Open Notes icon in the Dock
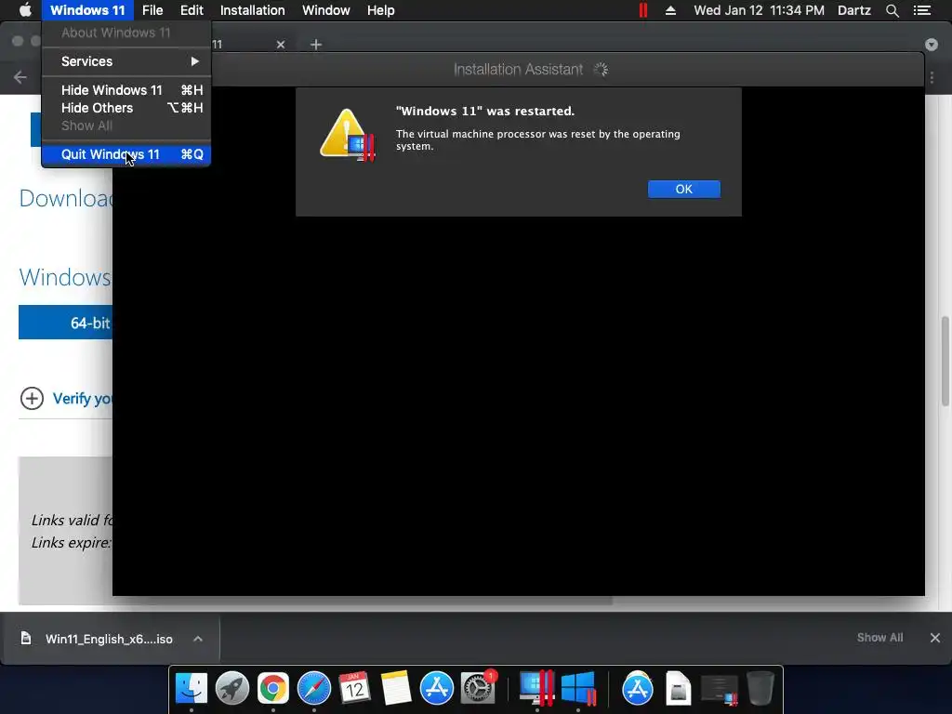This screenshot has width=952, height=714. tap(396, 689)
